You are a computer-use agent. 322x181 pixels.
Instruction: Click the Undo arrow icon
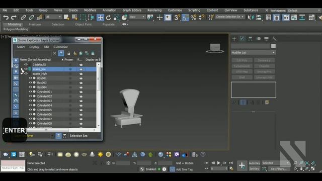point(6,18)
